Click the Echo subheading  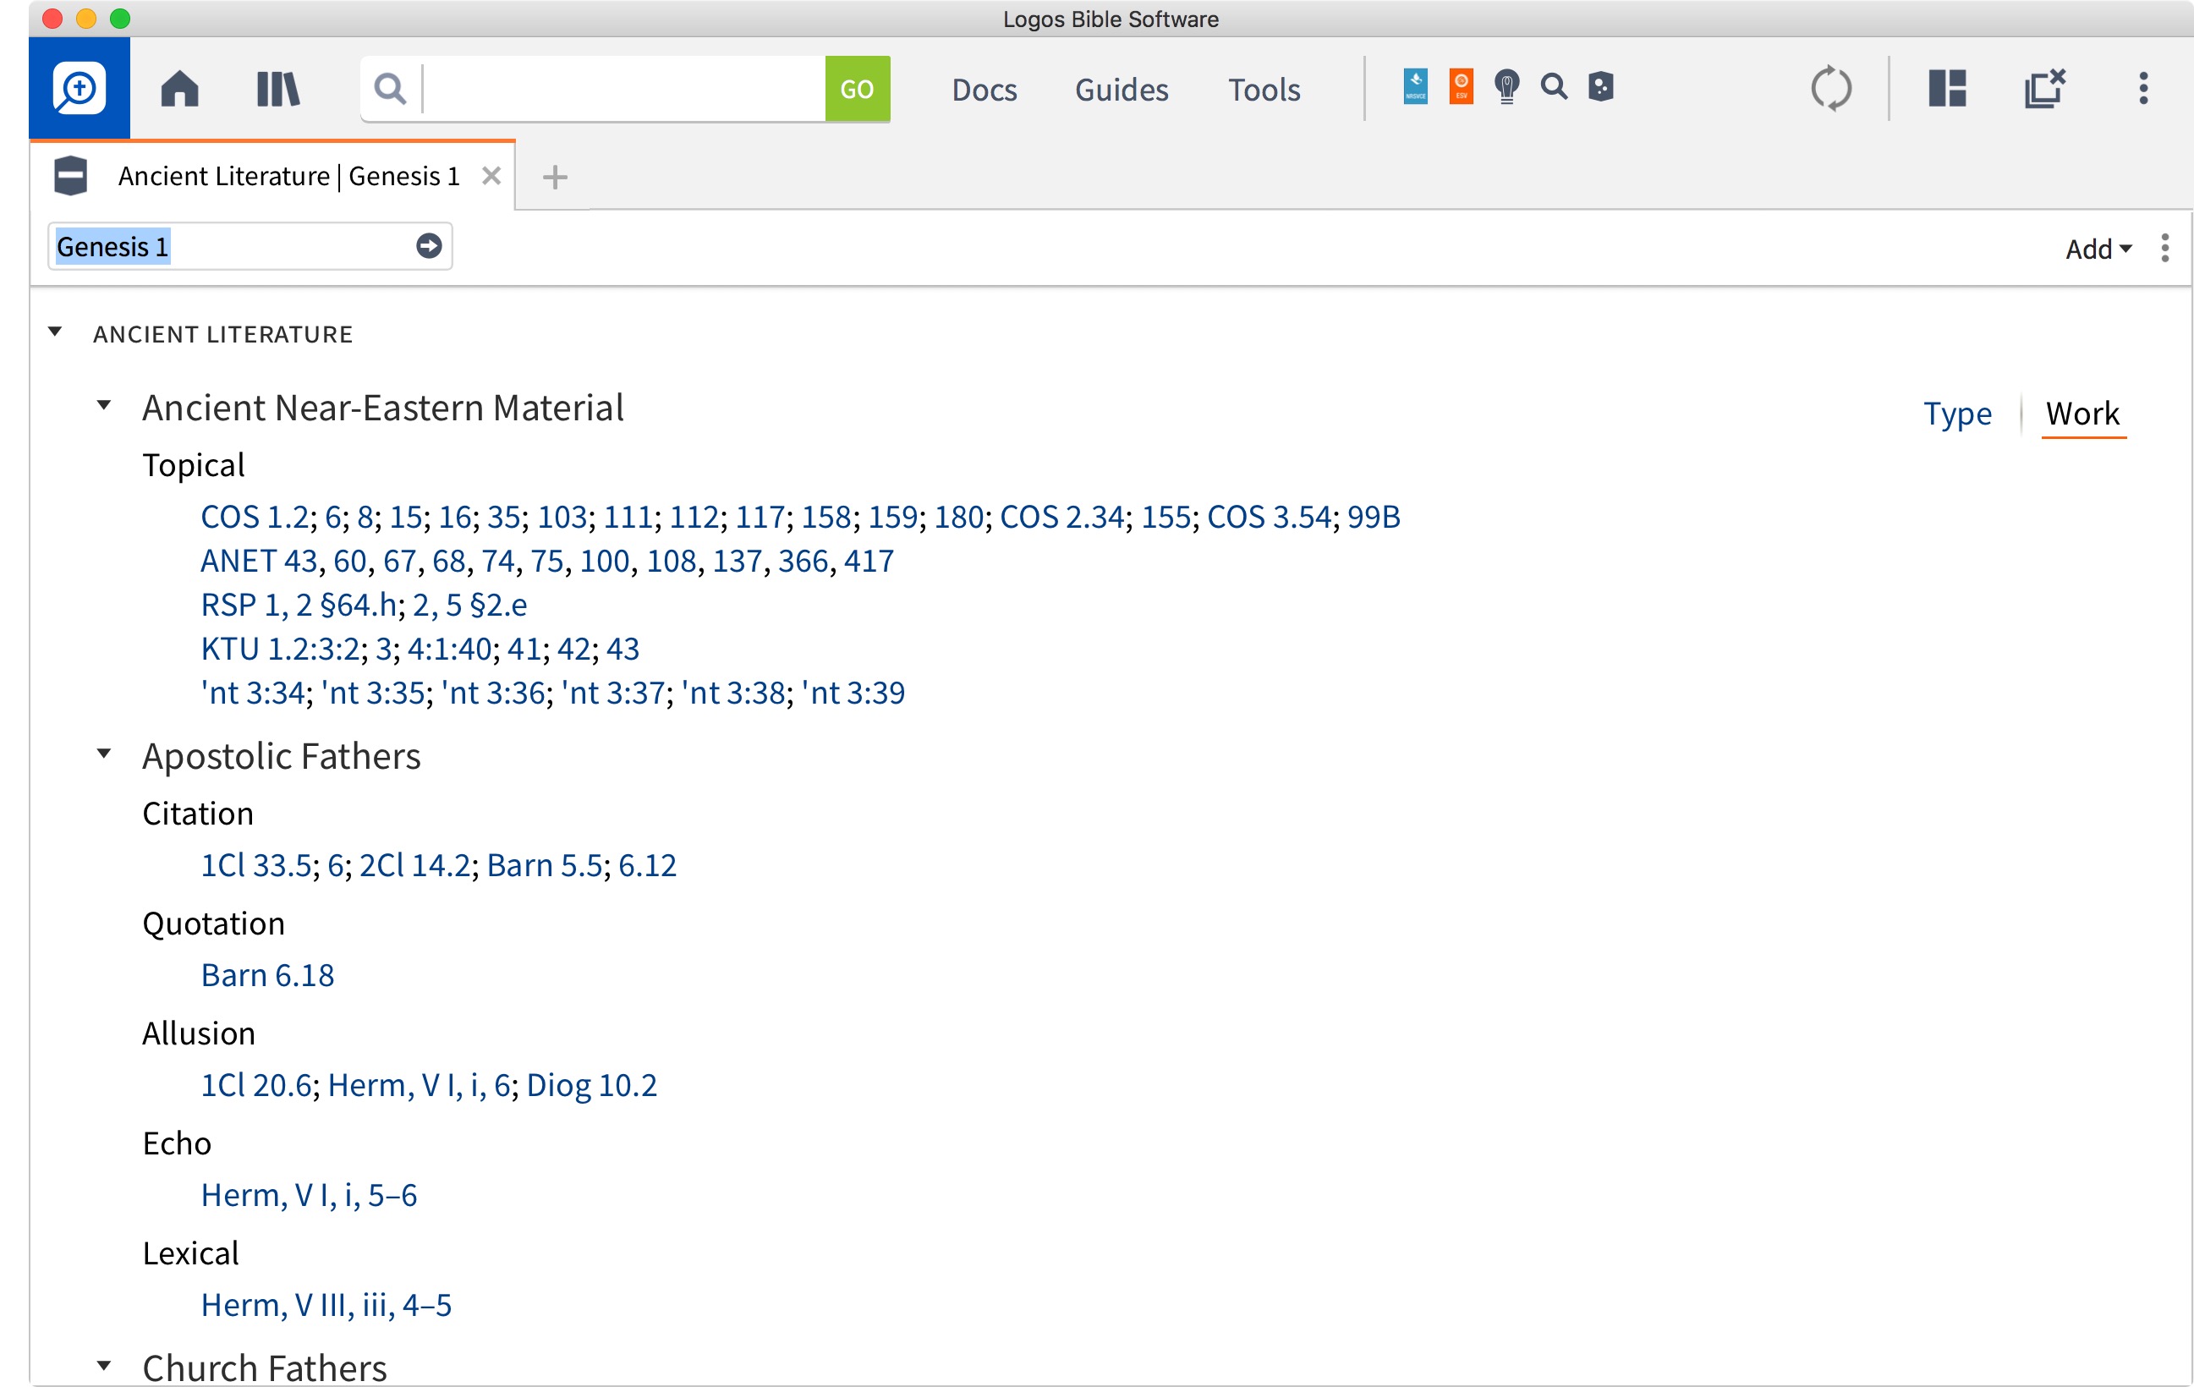177,1143
